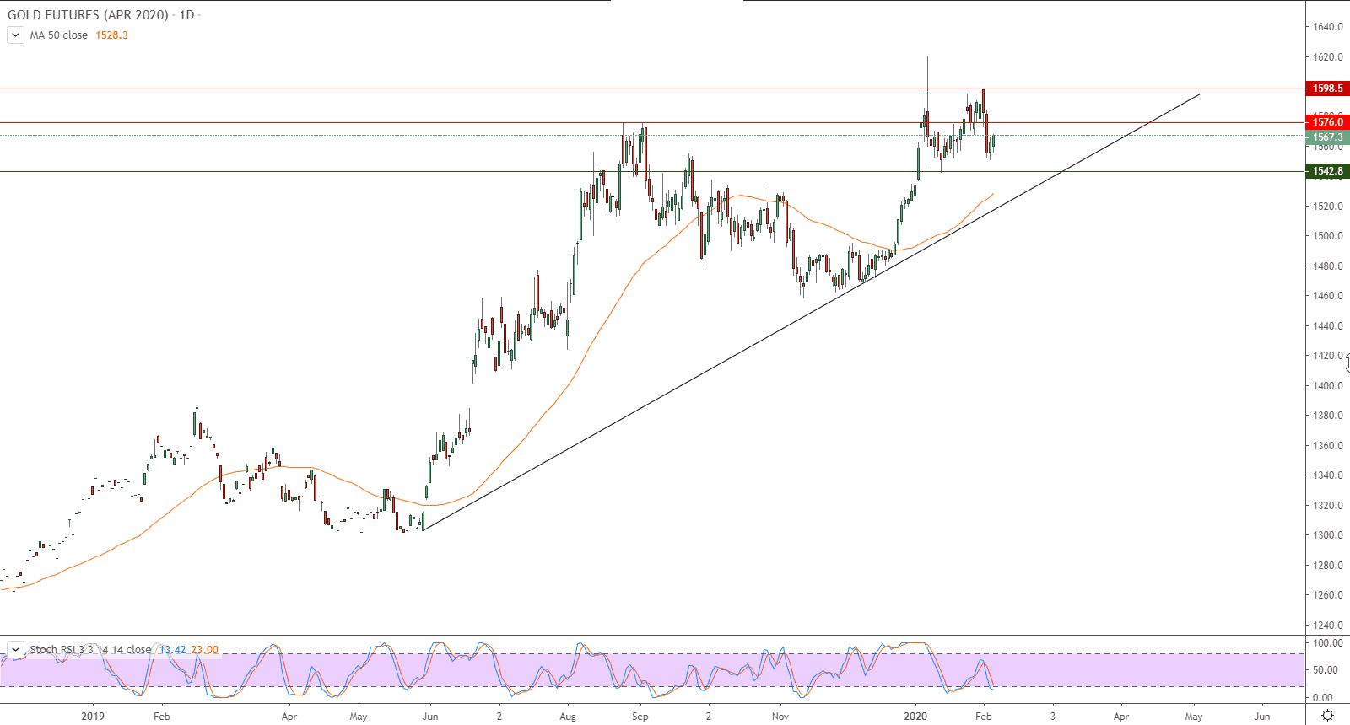Click the red 1576.0 price axis tag
Image resolution: width=1350 pixels, height=725 pixels.
click(x=1328, y=122)
